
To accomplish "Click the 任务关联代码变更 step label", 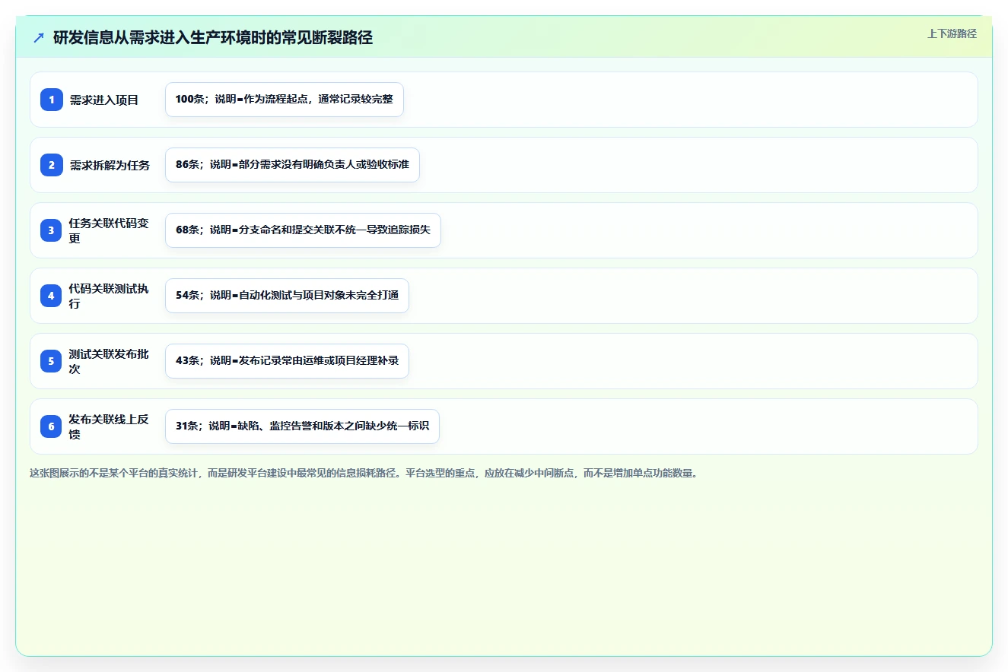I will 109,230.
